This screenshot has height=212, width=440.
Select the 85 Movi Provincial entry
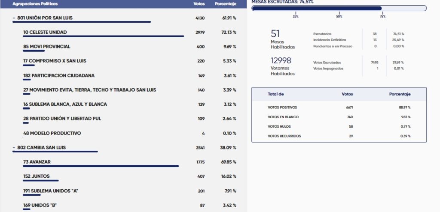47,47
